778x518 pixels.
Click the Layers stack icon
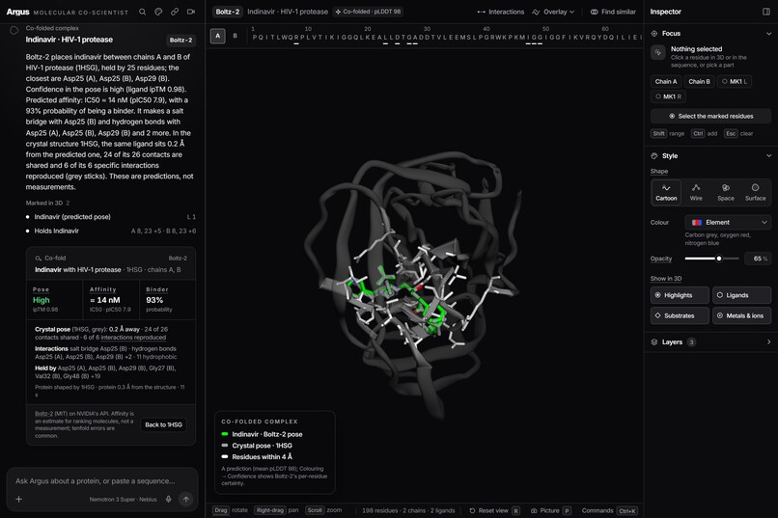pos(653,342)
